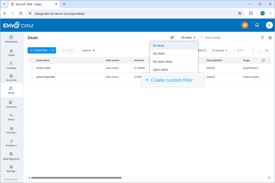Select My open deals from the filter menu
Image resolution: width=275 pixels, height=183 pixels.
pos(162,61)
